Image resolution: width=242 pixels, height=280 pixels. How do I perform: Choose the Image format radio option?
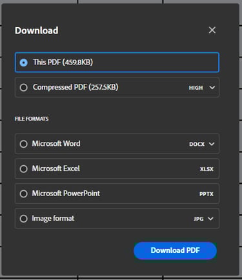[24, 219]
